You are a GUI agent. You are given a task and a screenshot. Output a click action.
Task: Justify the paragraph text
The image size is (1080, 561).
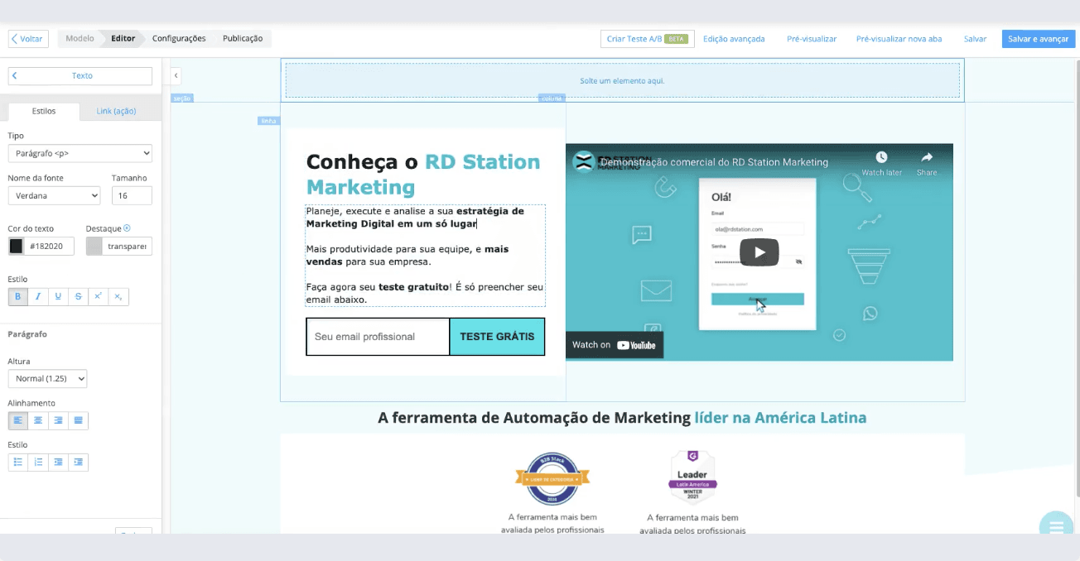pos(78,420)
